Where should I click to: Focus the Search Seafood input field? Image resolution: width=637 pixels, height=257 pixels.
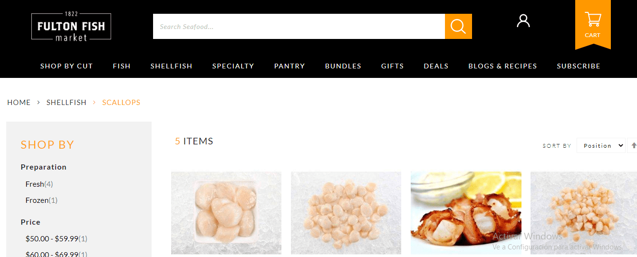(x=299, y=26)
